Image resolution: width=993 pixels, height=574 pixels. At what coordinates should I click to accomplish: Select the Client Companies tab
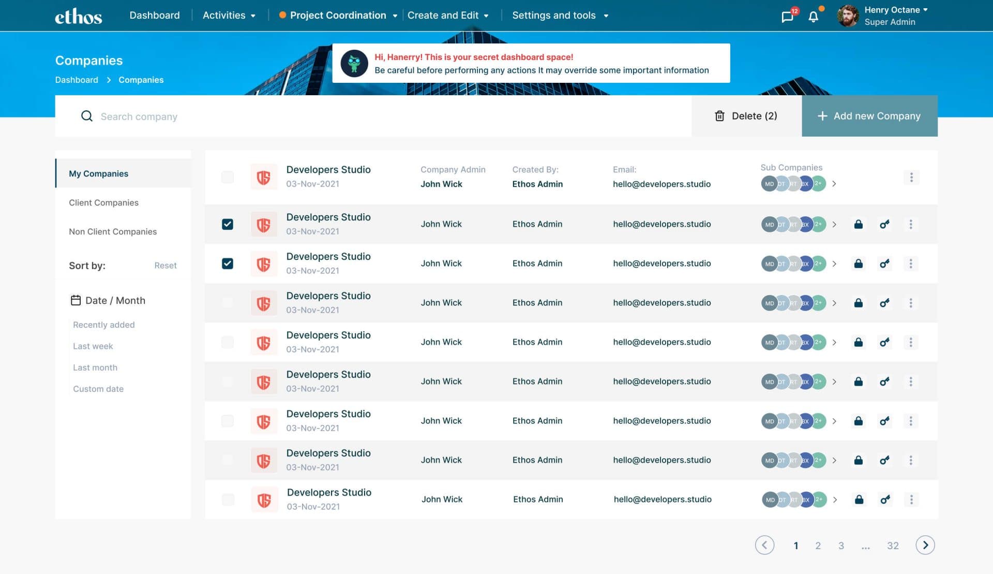[x=103, y=202]
